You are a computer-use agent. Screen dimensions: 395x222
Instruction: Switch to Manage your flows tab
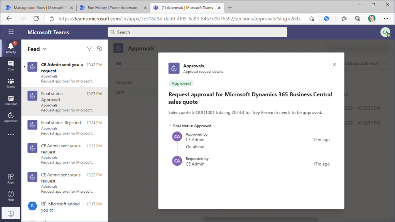[x=40, y=8]
